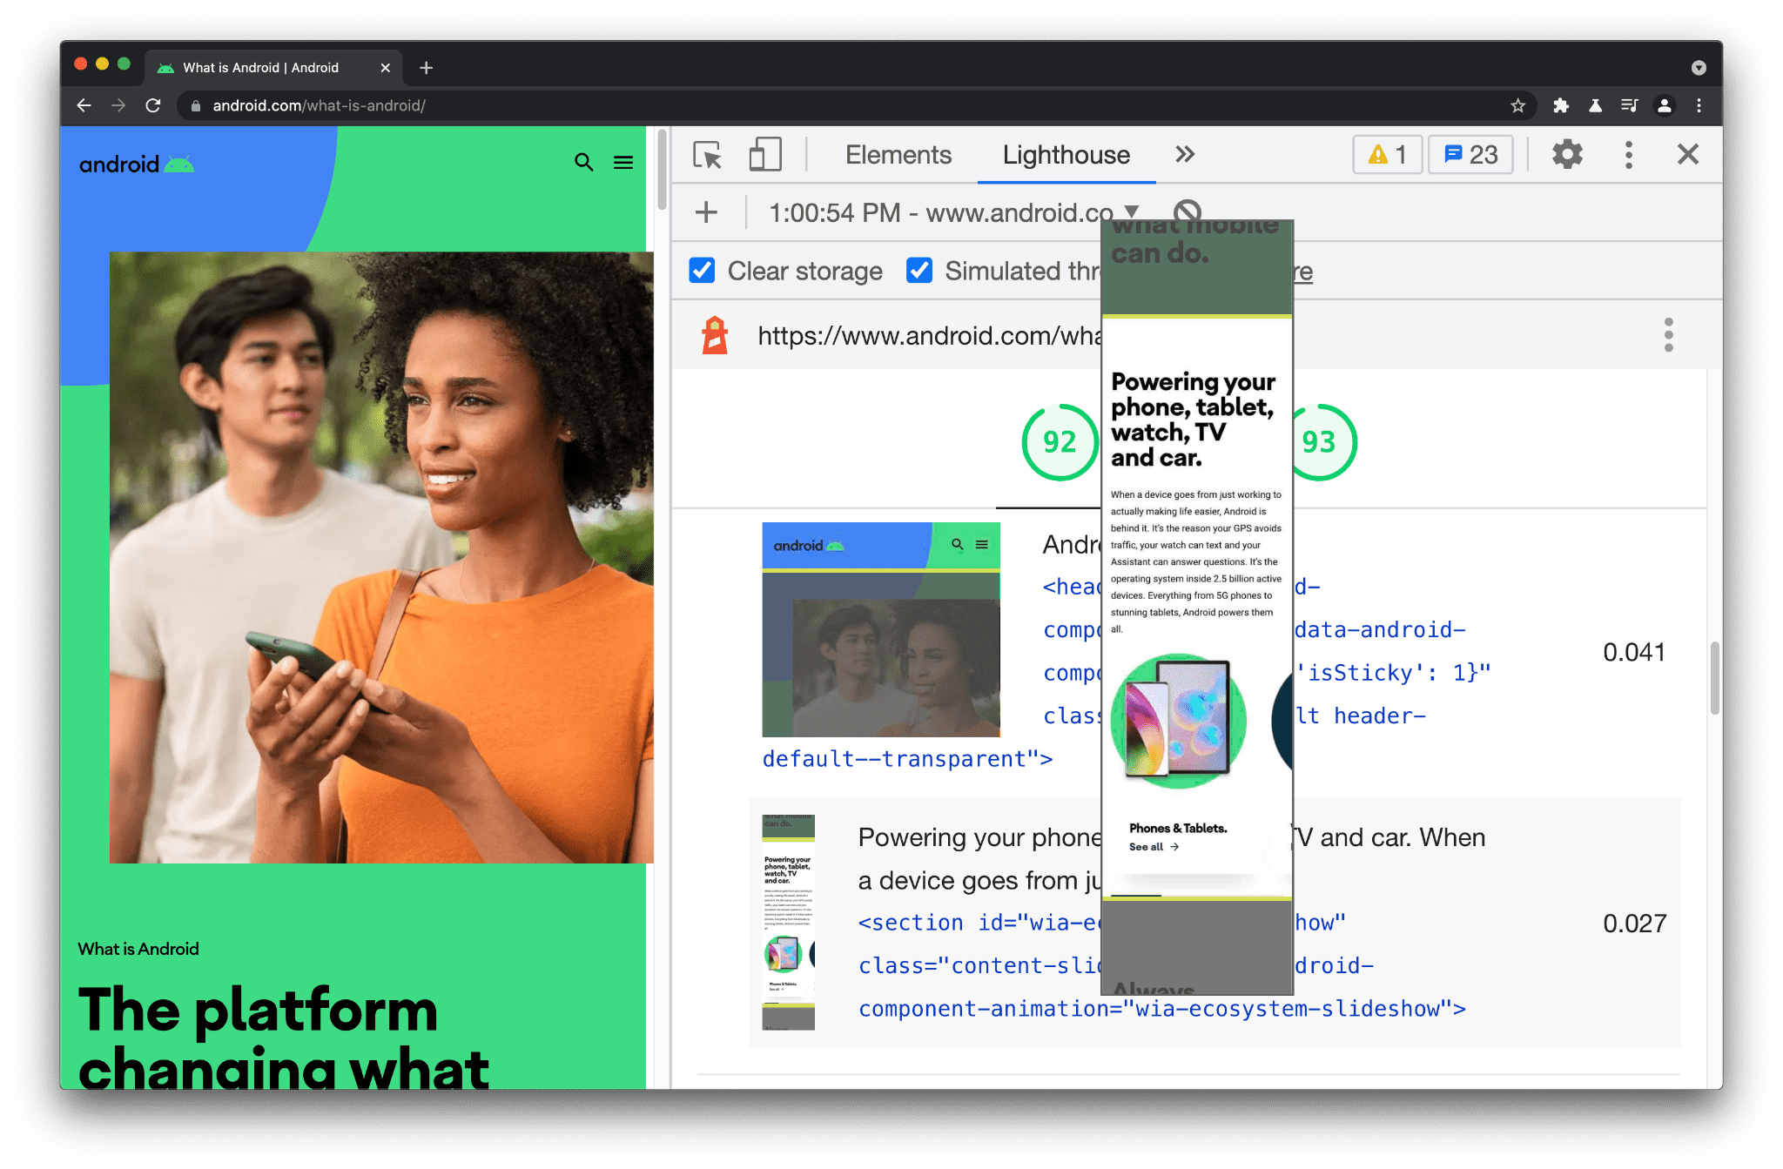Click the DevTools more options kebab menu
The width and height of the screenshot is (1783, 1169).
click(1628, 155)
